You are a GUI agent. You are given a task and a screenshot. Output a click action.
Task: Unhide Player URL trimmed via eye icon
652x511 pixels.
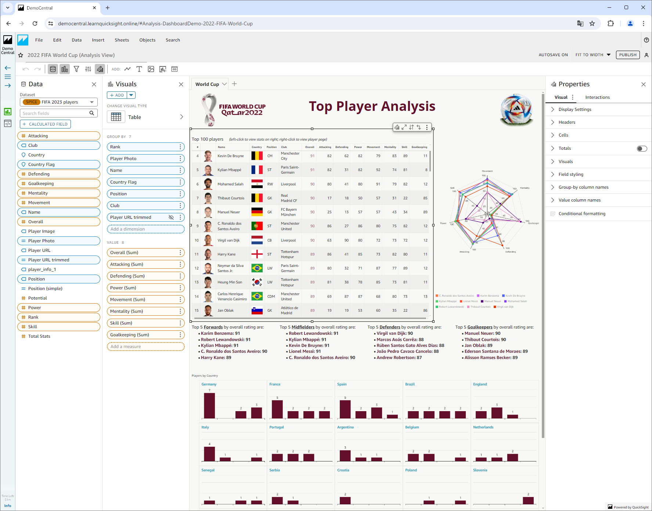171,217
